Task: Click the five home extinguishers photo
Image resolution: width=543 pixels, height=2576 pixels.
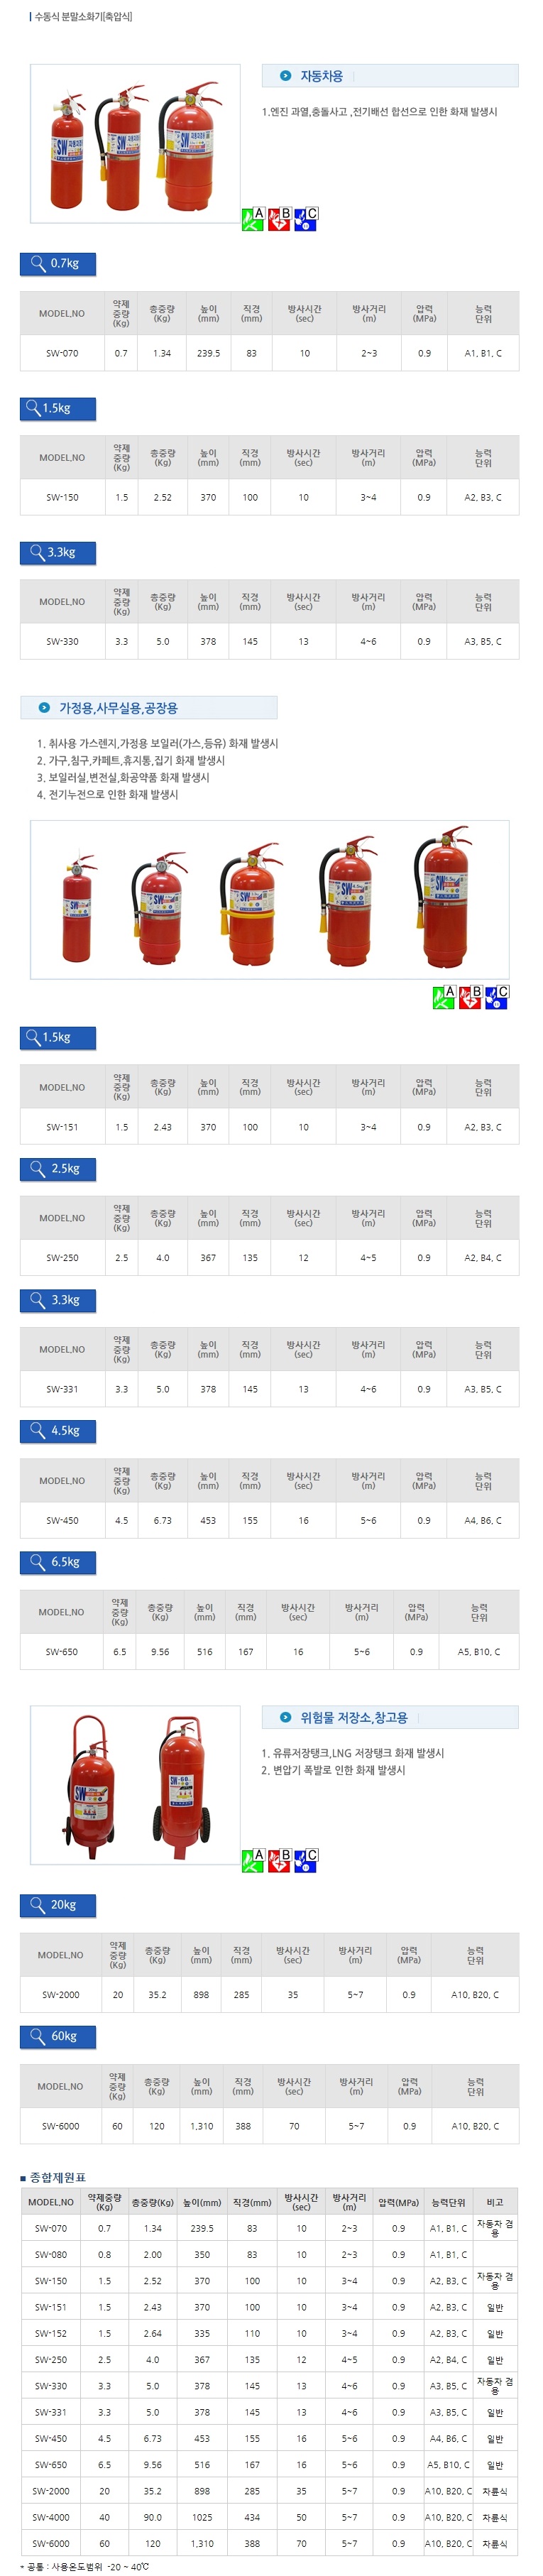Action: pyautogui.click(x=269, y=899)
